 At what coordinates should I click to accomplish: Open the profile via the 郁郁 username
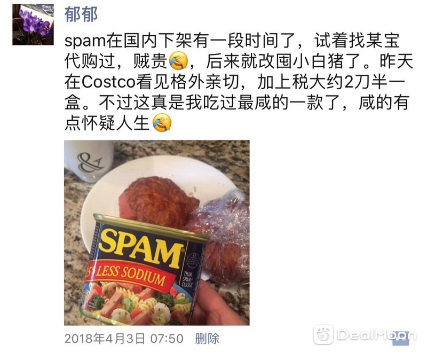coord(81,14)
